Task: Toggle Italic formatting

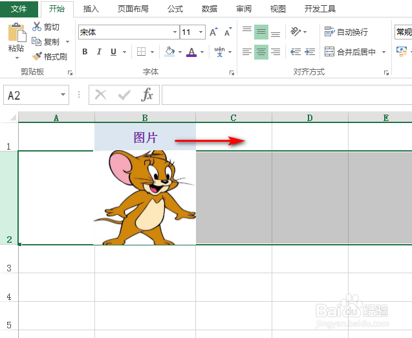Action: pos(99,52)
